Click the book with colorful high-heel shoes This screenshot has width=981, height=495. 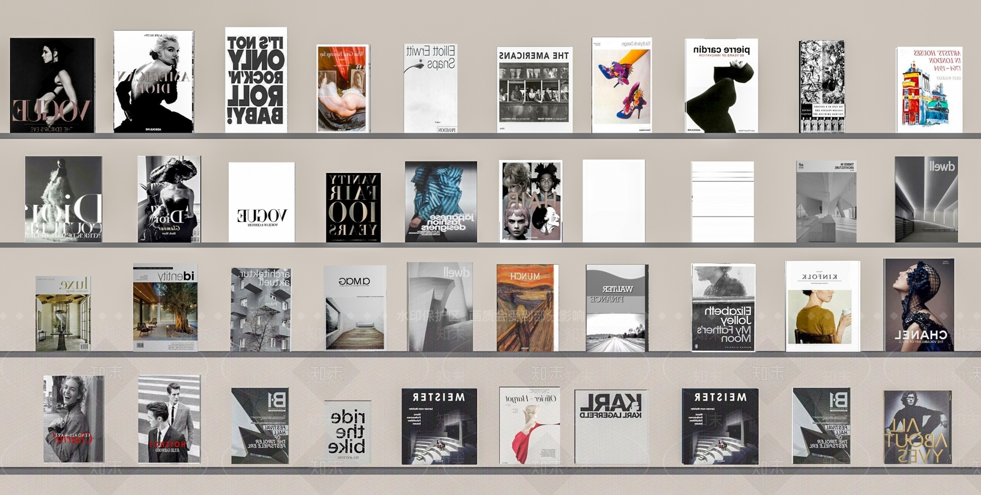(x=621, y=85)
